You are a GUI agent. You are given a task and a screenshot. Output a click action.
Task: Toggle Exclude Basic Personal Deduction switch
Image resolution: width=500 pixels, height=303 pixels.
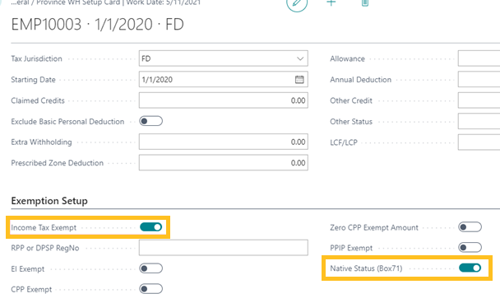tap(150, 121)
